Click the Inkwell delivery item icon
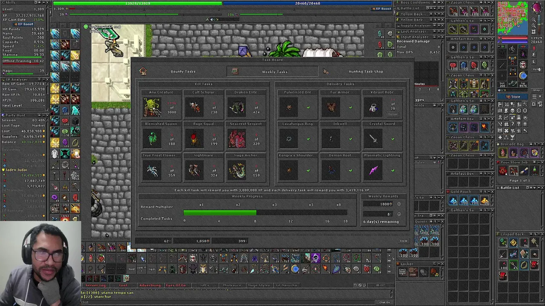 click(331, 139)
